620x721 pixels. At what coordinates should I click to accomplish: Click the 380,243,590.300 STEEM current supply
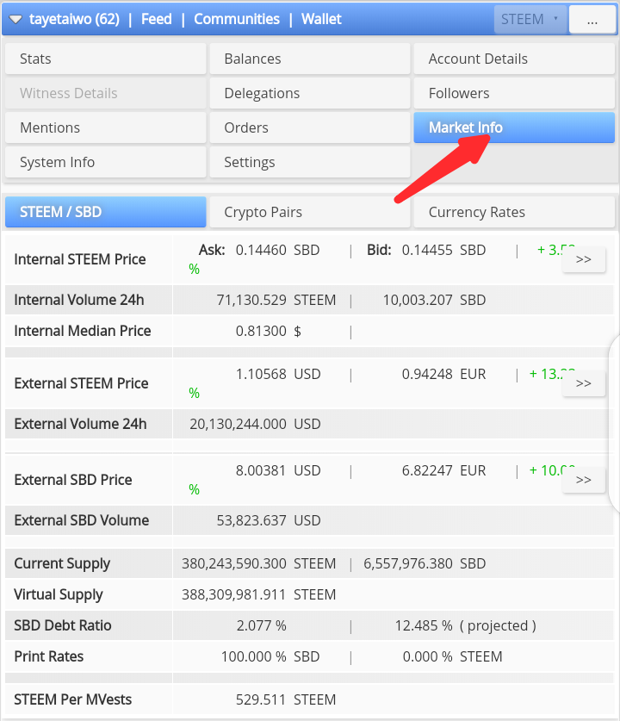click(258, 563)
